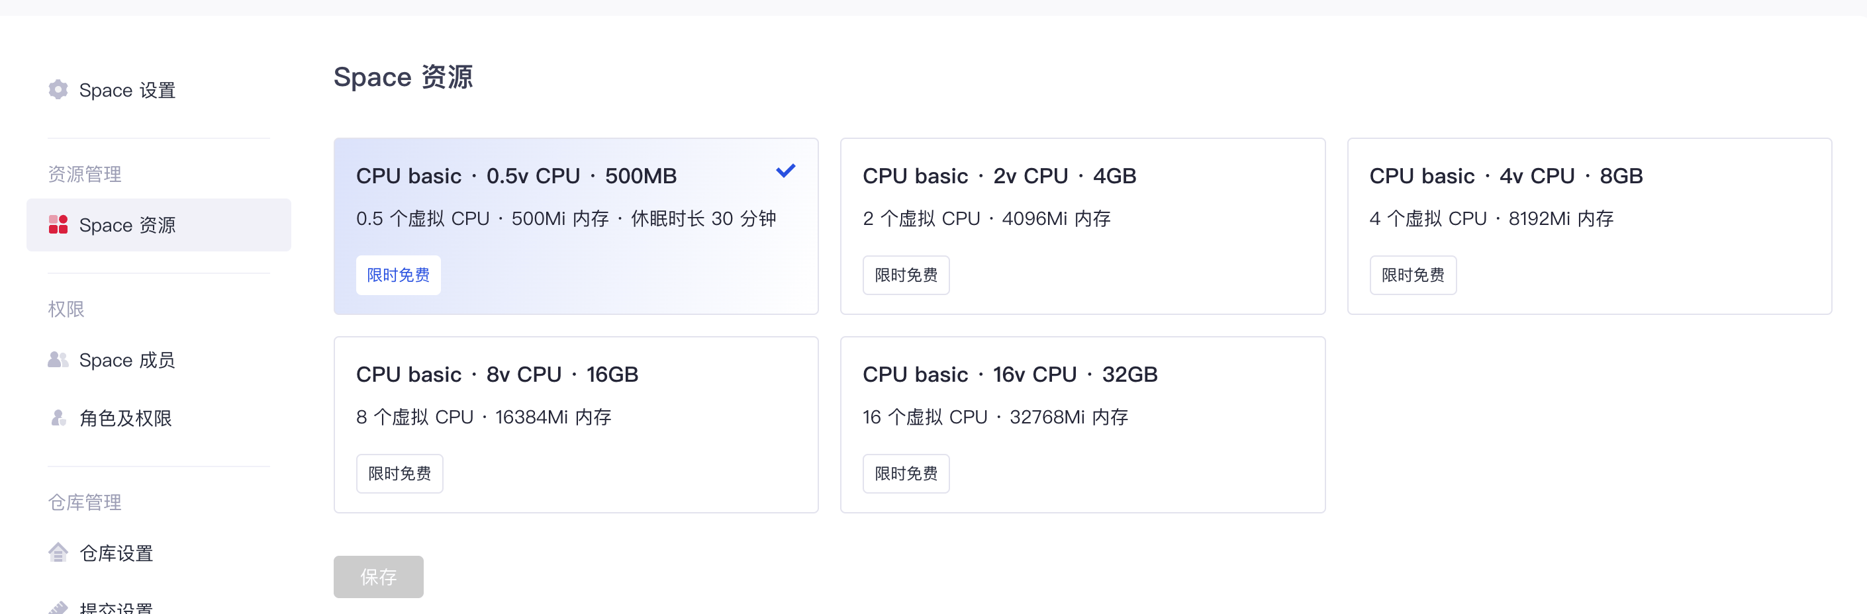1867x614 pixels.
Task: Click the 限时免费 tag on the 16v CPU card
Action: click(905, 474)
